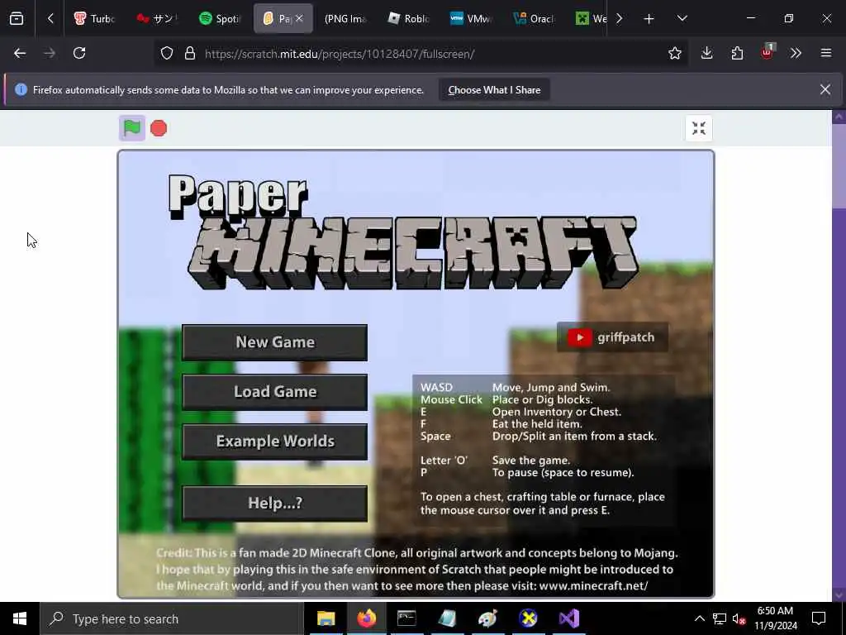Open the notification center icon

pyautogui.click(x=819, y=618)
